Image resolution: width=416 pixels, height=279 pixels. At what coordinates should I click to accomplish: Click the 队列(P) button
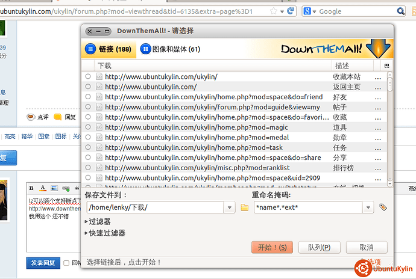319,247
